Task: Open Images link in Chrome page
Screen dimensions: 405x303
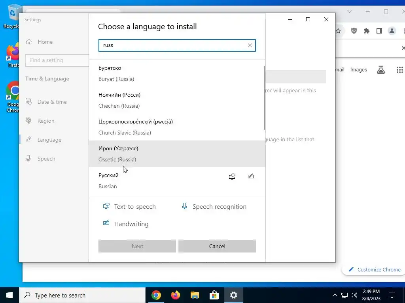Action: click(358, 69)
